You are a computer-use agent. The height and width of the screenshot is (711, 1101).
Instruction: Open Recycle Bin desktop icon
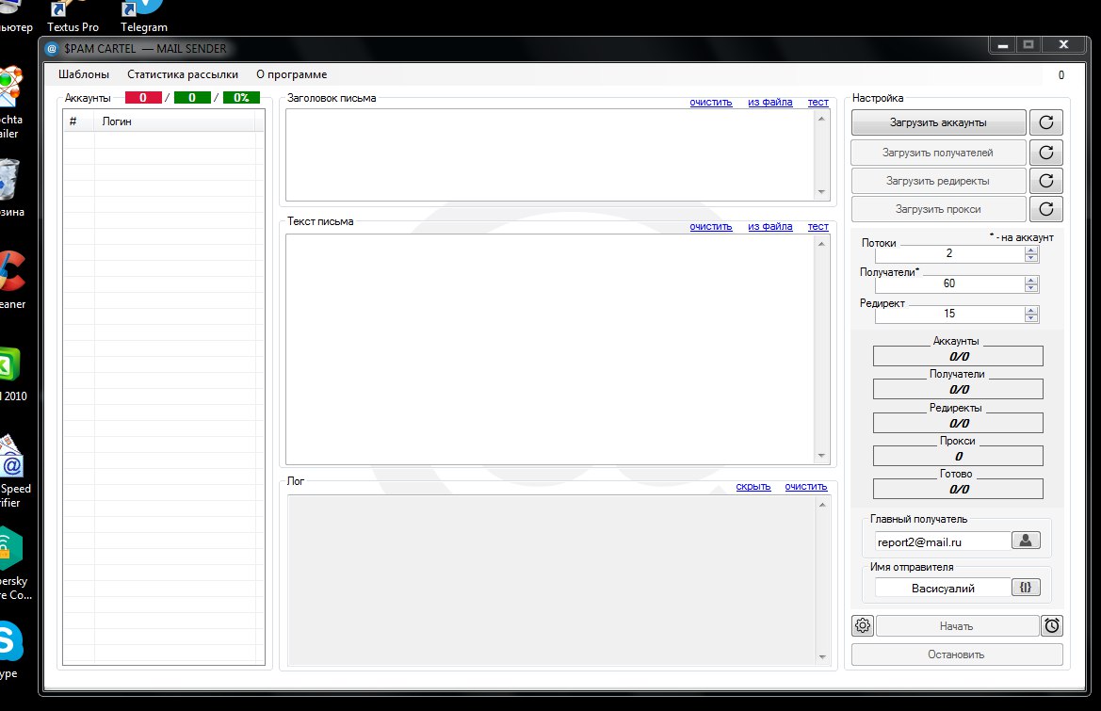pos(10,186)
